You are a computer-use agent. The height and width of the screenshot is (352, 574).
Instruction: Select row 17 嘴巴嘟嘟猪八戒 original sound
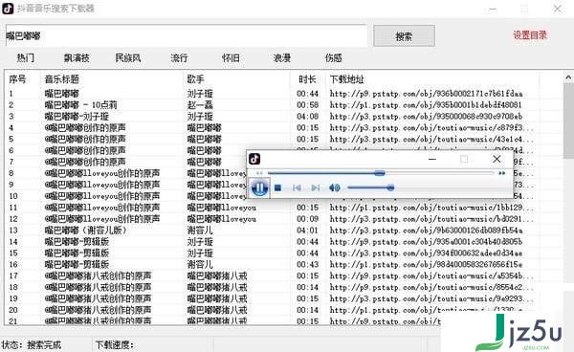[x=98, y=275]
